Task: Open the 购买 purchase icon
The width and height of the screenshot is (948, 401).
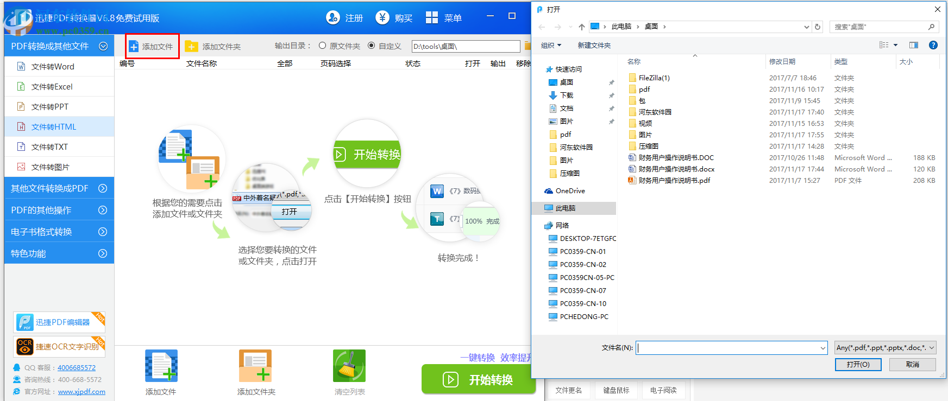Action: pos(382,18)
